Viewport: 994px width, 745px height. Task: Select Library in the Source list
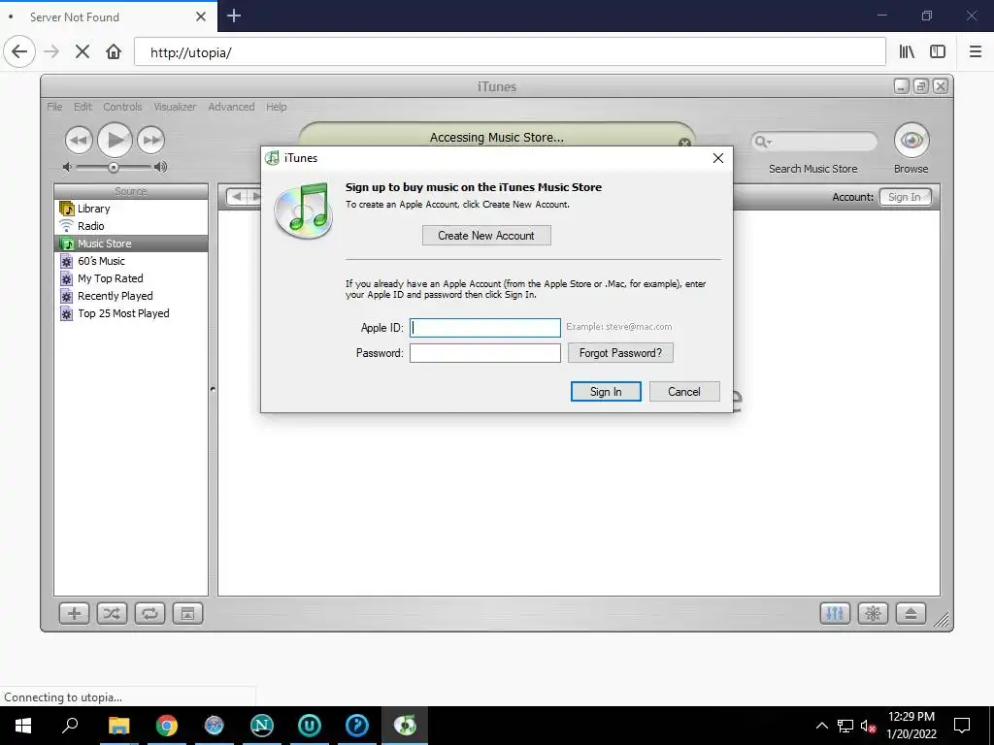(x=131, y=209)
